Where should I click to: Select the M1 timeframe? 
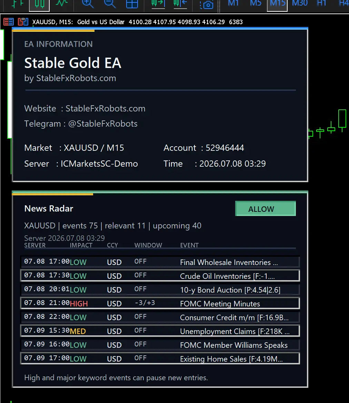(x=233, y=3)
